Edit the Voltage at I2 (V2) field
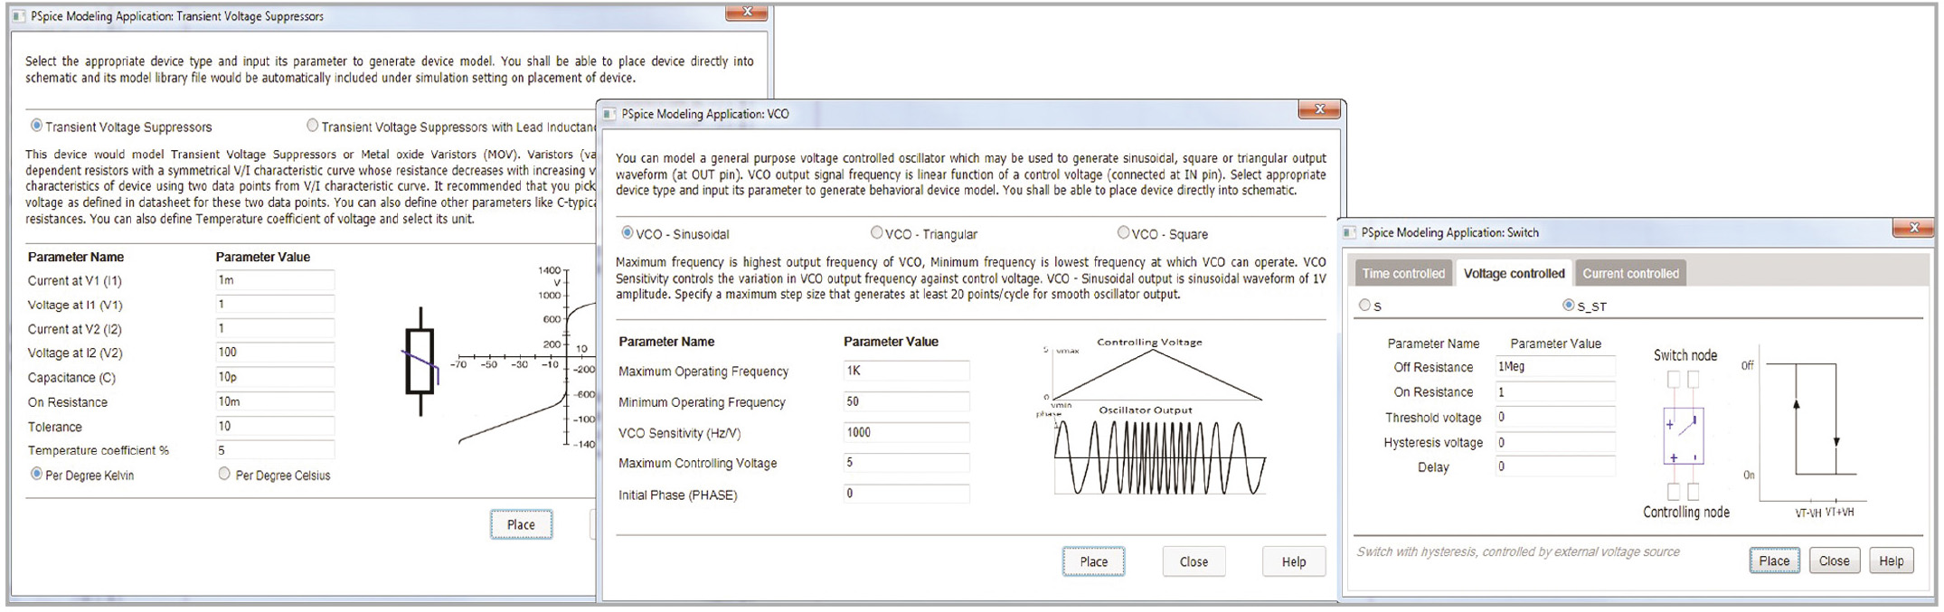Screen dimensions: 1944x612 point(275,353)
